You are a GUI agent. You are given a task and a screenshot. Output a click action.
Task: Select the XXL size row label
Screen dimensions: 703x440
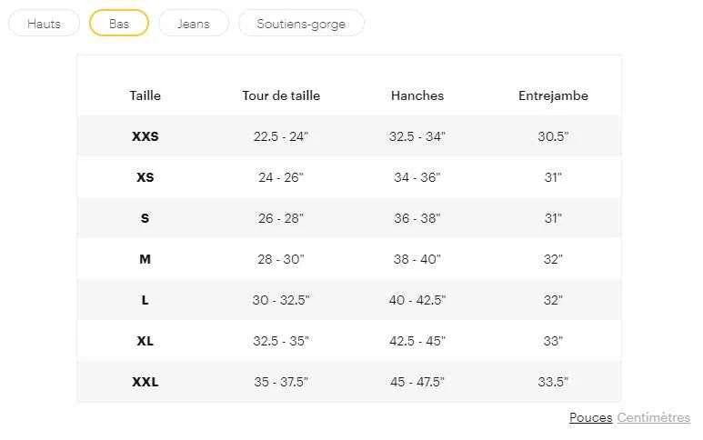pos(145,382)
